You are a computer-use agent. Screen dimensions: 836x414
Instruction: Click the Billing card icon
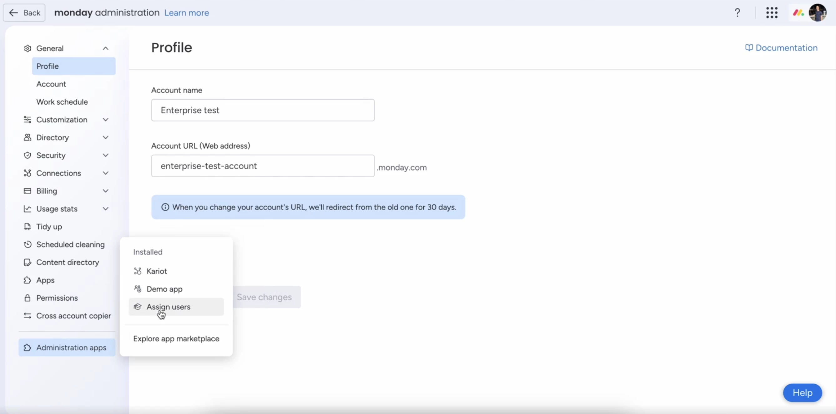click(28, 191)
